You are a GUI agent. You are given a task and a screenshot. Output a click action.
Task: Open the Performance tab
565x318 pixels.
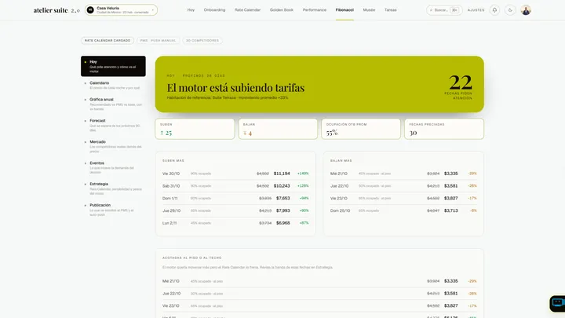(314, 10)
